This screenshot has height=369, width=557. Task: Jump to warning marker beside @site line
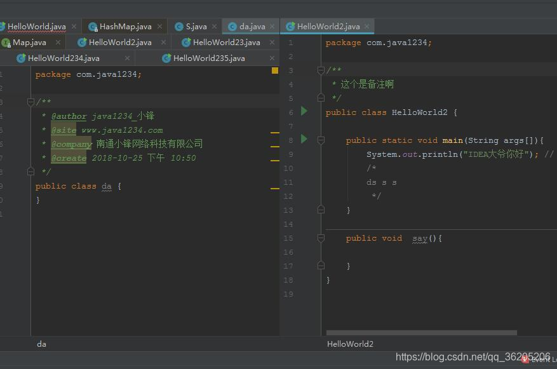click(x=274, y=133)
